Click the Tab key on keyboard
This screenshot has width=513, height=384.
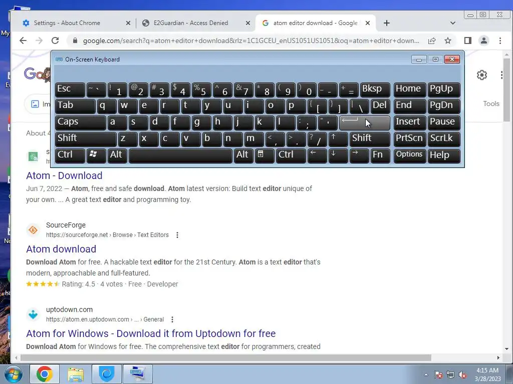pyautogui.click(x=75, y=106)
